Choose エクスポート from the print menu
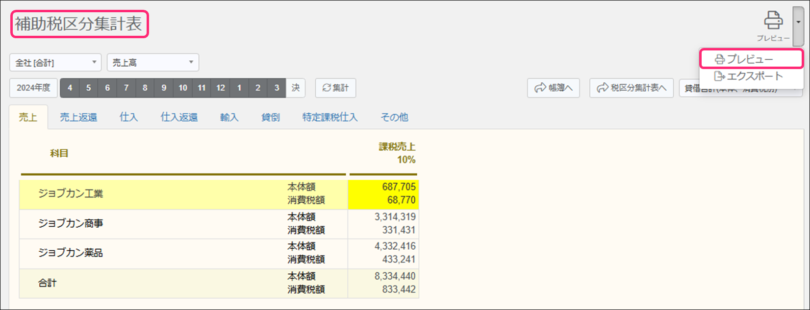The width and height of the screenshot is (810, 310). pos(751,76)
